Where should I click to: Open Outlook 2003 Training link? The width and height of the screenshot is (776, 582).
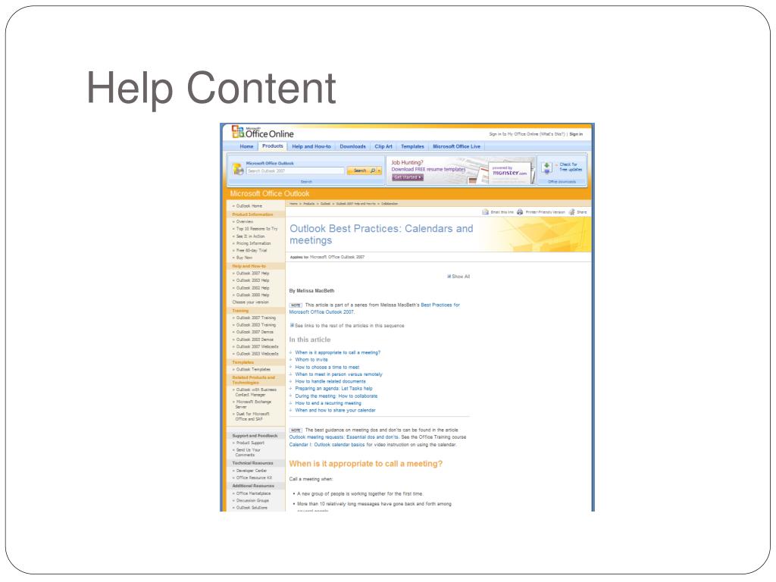click(x=256, y=325)
